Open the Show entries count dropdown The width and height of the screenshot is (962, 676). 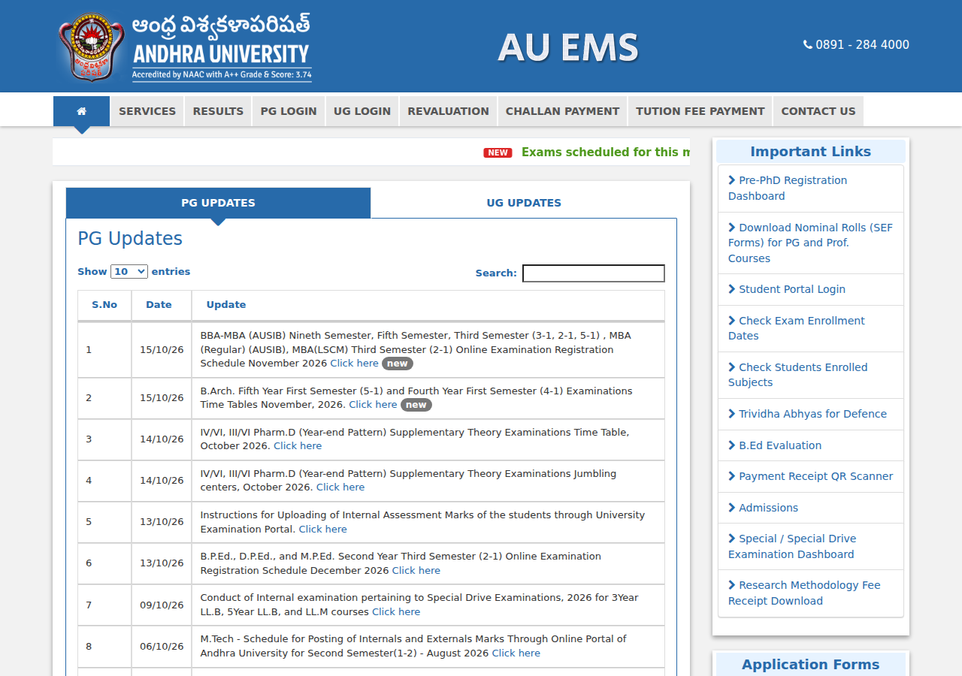coord(129,272)
